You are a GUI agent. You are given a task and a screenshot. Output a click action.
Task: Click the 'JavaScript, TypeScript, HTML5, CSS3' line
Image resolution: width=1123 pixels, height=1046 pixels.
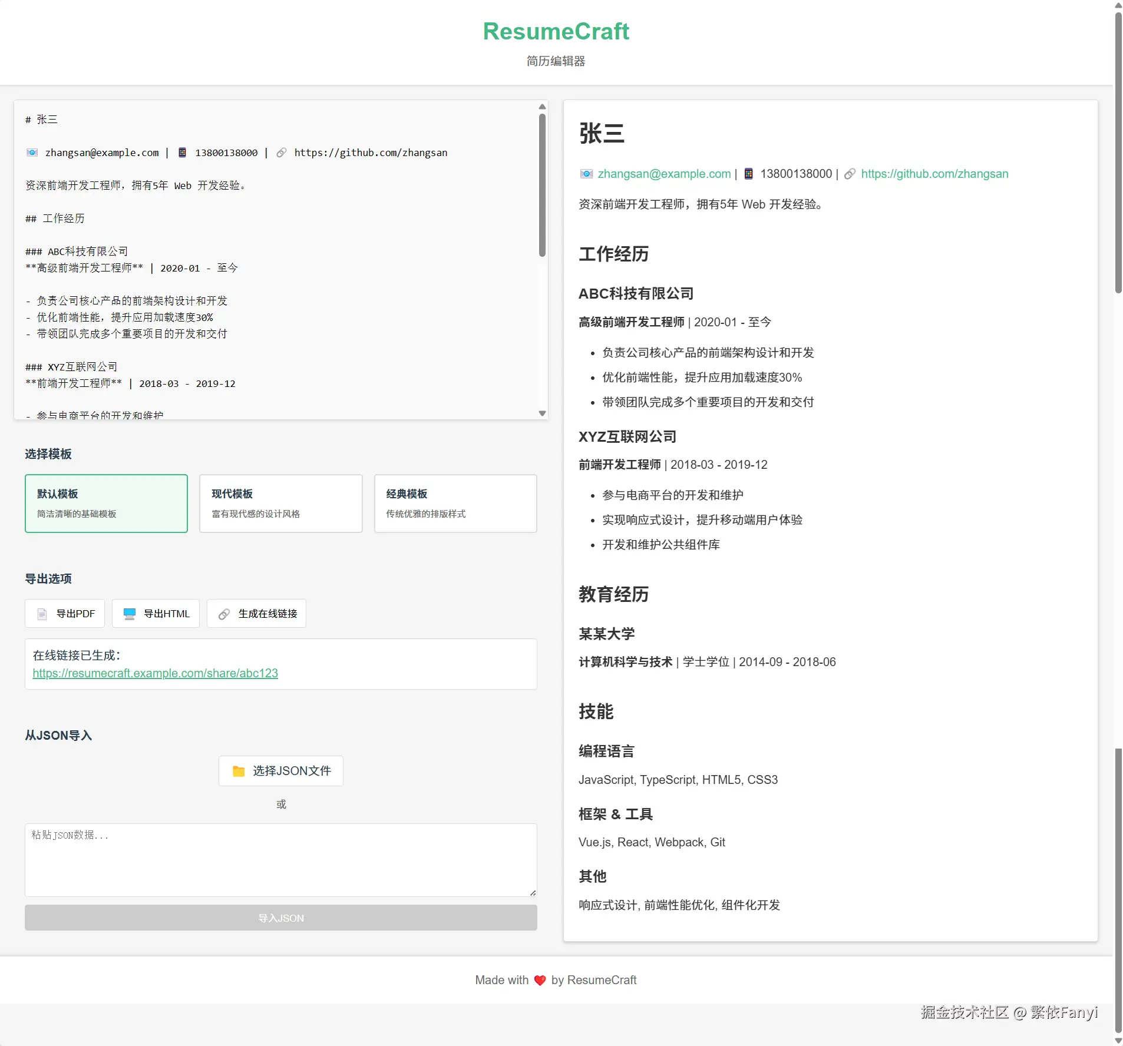678,780
